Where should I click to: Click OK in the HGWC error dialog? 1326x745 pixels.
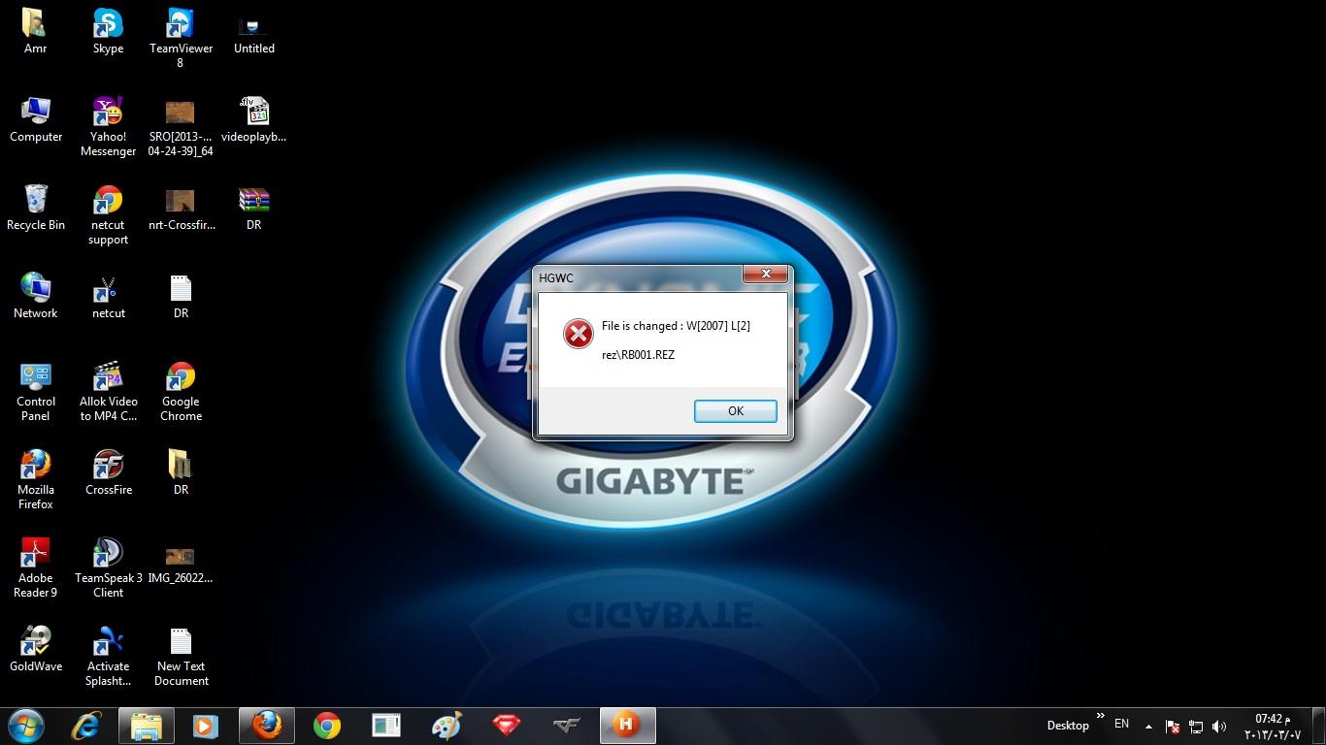(x=735, y=411)
